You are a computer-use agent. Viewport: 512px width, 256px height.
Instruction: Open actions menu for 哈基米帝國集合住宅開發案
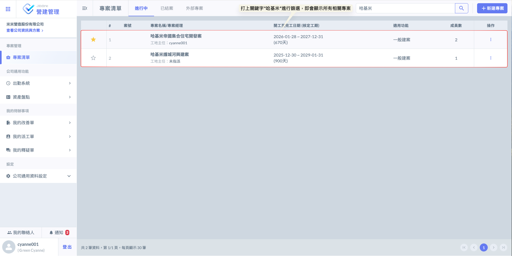(490, 40)
